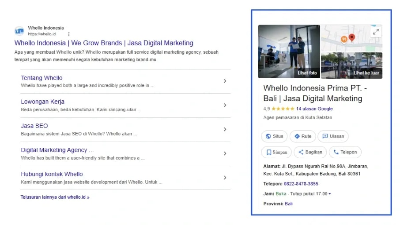Click the Situs globe button
This screenshot has height=226, width=400.
(x=274, y=136)
